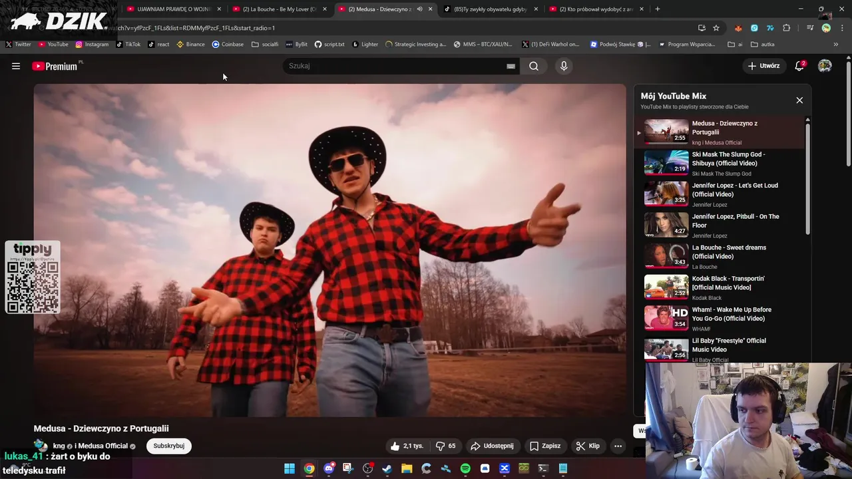Like the video with thumbs up
The height and width of the screenshot is (479, 852).
click(x=407, y=446)
